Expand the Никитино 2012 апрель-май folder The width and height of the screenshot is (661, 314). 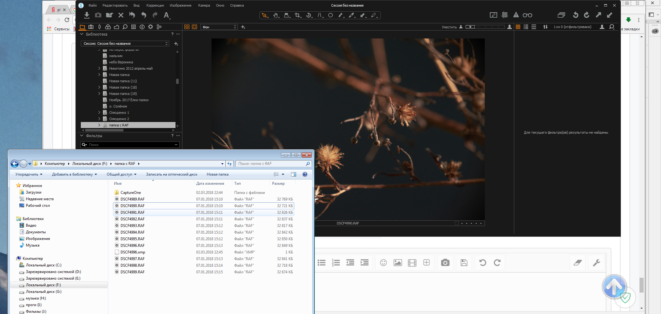click(99, 68)
